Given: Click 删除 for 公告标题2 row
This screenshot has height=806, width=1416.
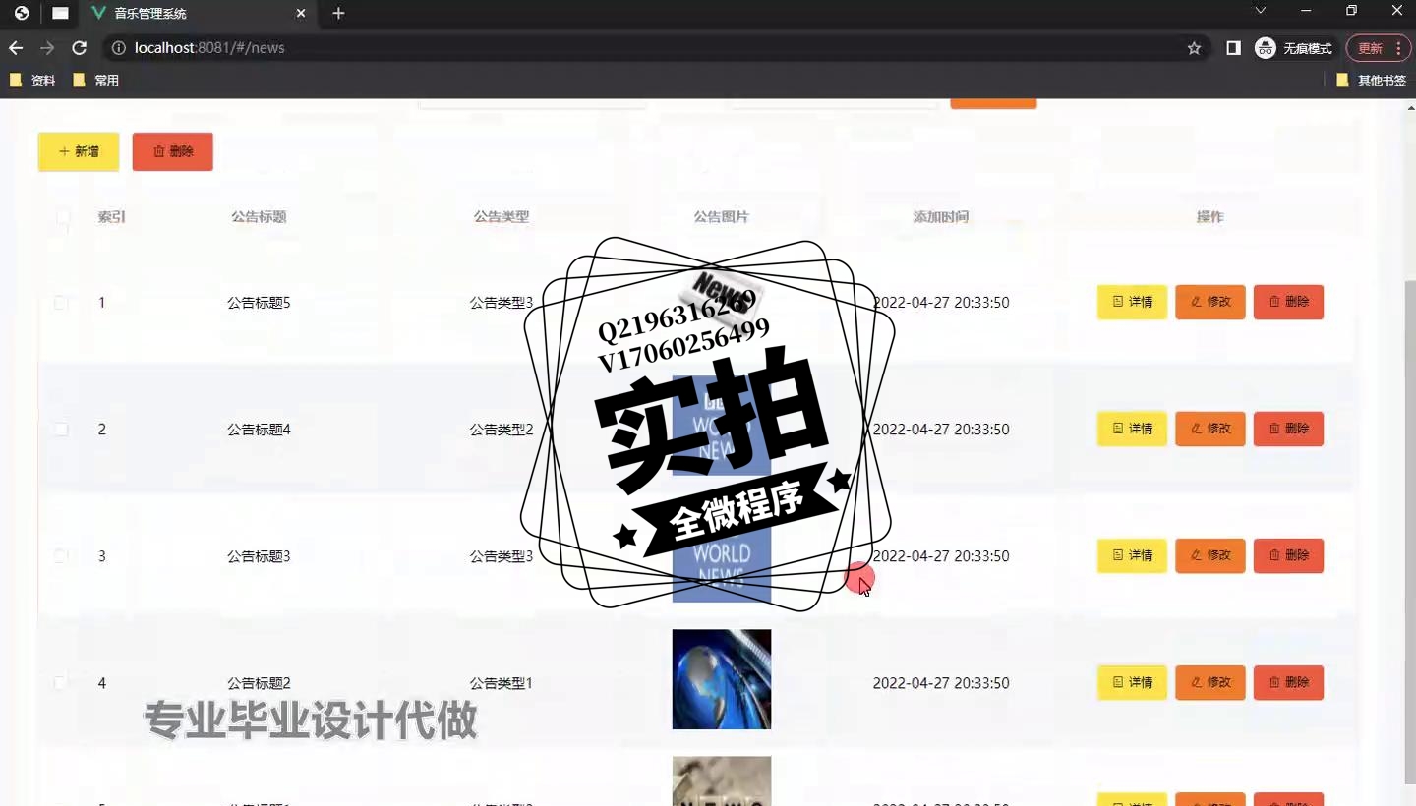Looking at the screenshot, I should tap(1288, 682).
